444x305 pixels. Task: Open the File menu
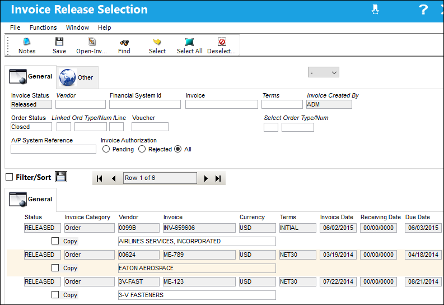[x=15, y=27]
